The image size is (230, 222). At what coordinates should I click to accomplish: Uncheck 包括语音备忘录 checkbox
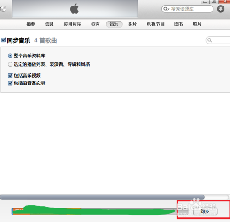pyautogui.click(x=10, y=83)
